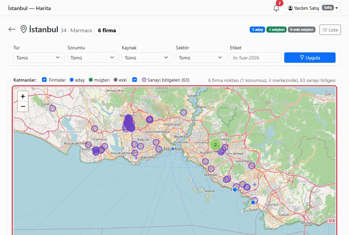Apply filters with the Uygula button

click(x=310, y=58)
